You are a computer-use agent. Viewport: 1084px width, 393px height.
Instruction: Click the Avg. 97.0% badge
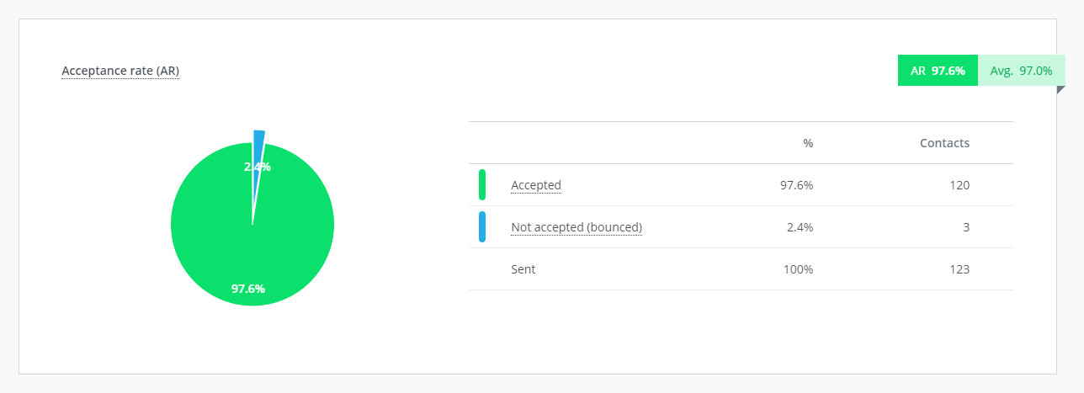[x=1022, y=71]
